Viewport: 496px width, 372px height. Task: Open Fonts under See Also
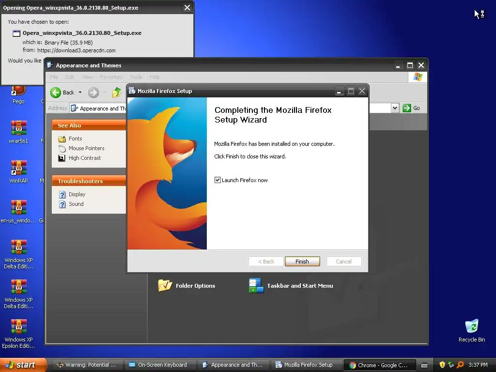(70, 139)
